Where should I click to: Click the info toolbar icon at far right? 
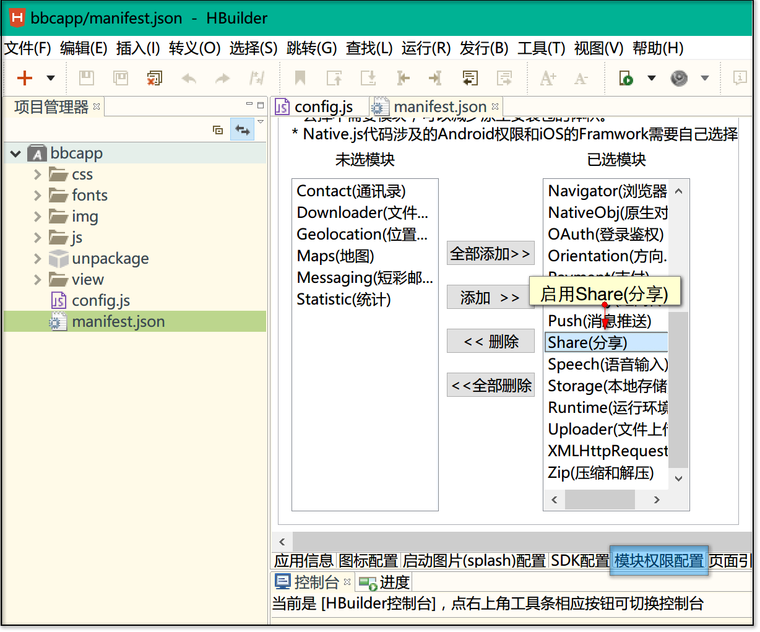click(740, 78)
